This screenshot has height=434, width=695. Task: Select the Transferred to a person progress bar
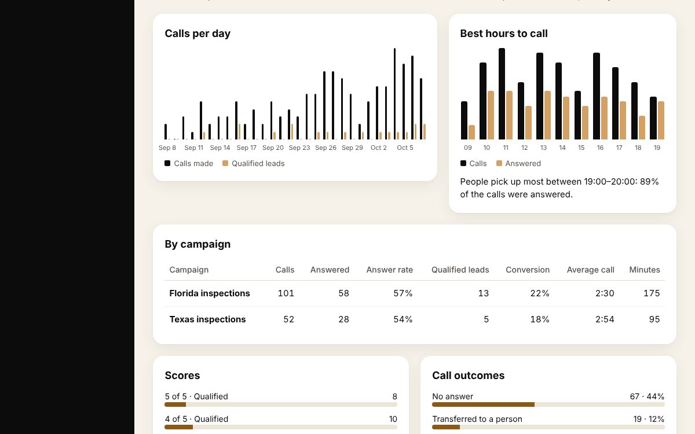click(548, 427)
